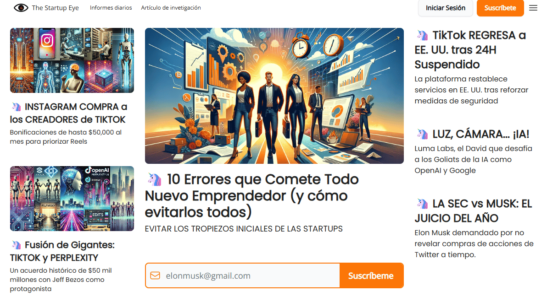Open the hamburger menu icon
Image resolution: width=547 pixels, height=302 pixels.
(533, 8)
